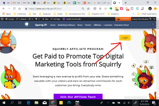The image size is (159, 106).
Task: Open the Pocket extension icon
Action: point(95,9)
